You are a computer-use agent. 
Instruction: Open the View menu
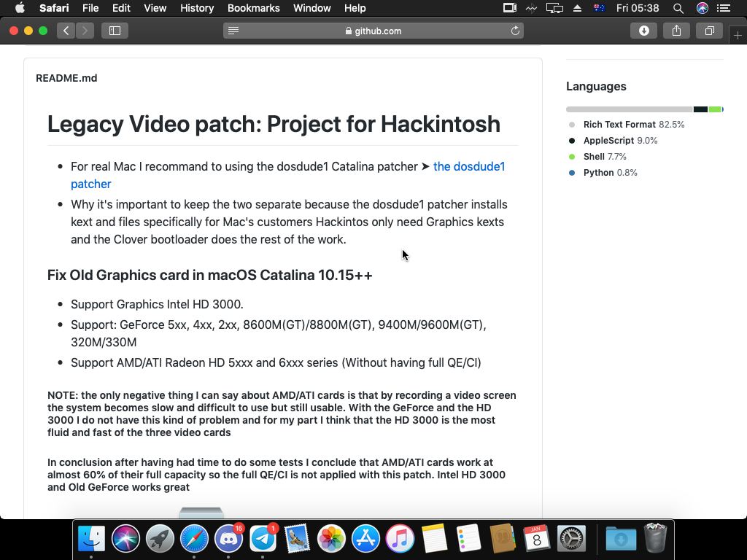point(155,8)
